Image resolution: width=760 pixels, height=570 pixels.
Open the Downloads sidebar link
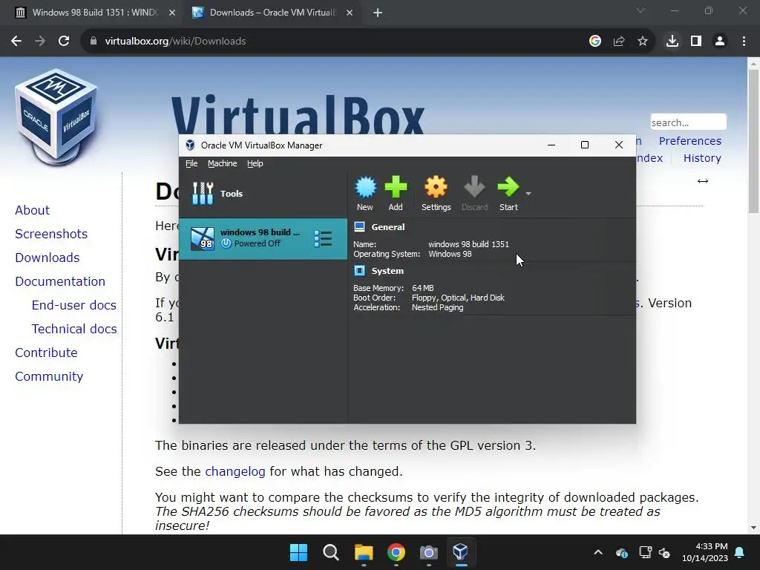(x=47, y=258)
